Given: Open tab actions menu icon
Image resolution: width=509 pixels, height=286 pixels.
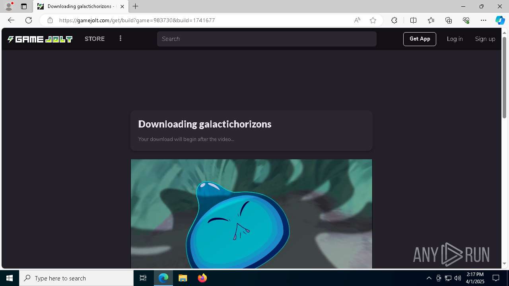Looking at the screenshot, I should tap(24, 6).
